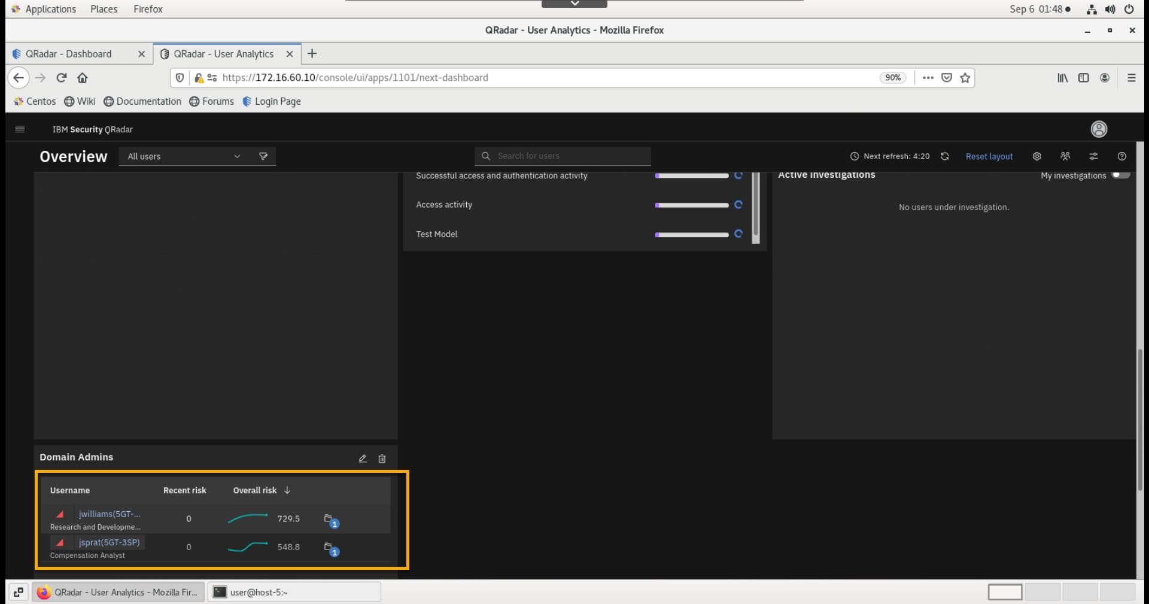
Task: Click the 90% zoom level indicator
Action: 893,78
